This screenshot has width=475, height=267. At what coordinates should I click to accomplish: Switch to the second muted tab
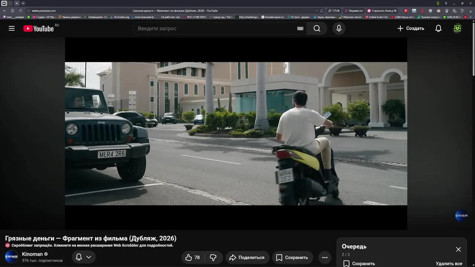click(17, 3)
